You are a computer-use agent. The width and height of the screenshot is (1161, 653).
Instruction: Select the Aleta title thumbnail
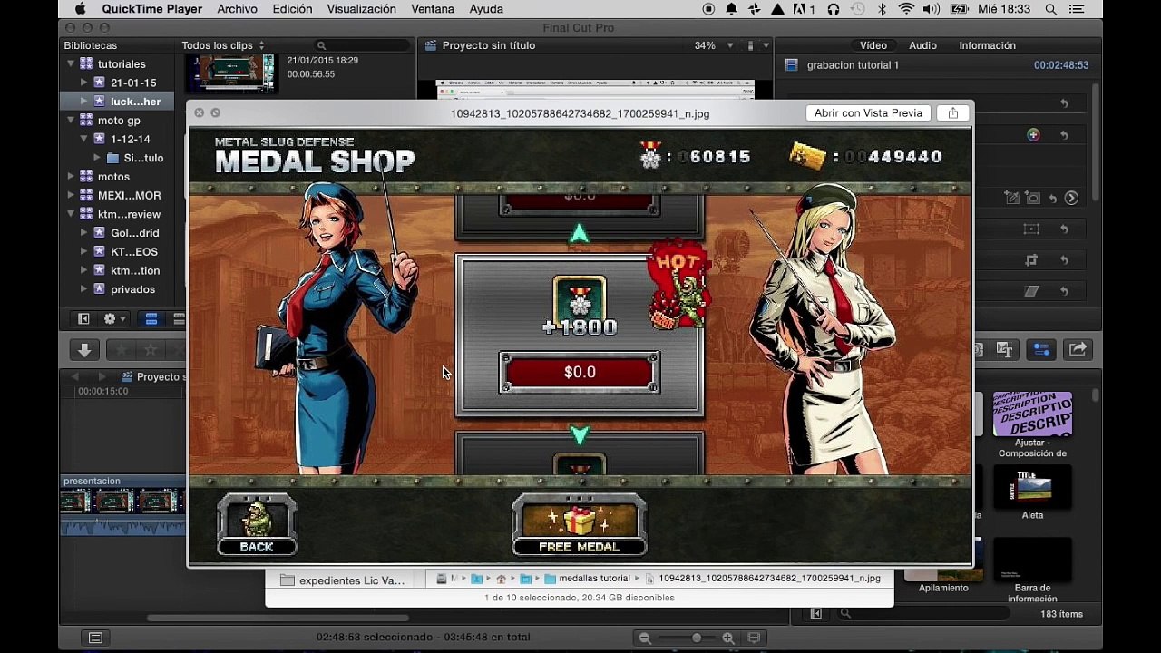(1032, 488)
